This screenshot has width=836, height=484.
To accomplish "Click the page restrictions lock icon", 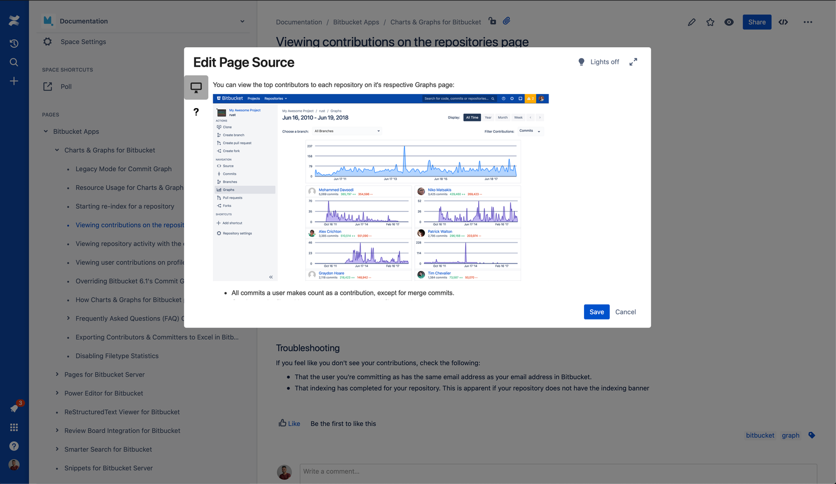I will point(492,21).
